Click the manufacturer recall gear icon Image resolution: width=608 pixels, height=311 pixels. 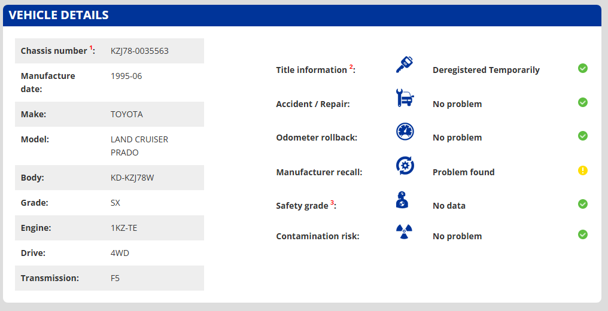(x=405, y=165)
